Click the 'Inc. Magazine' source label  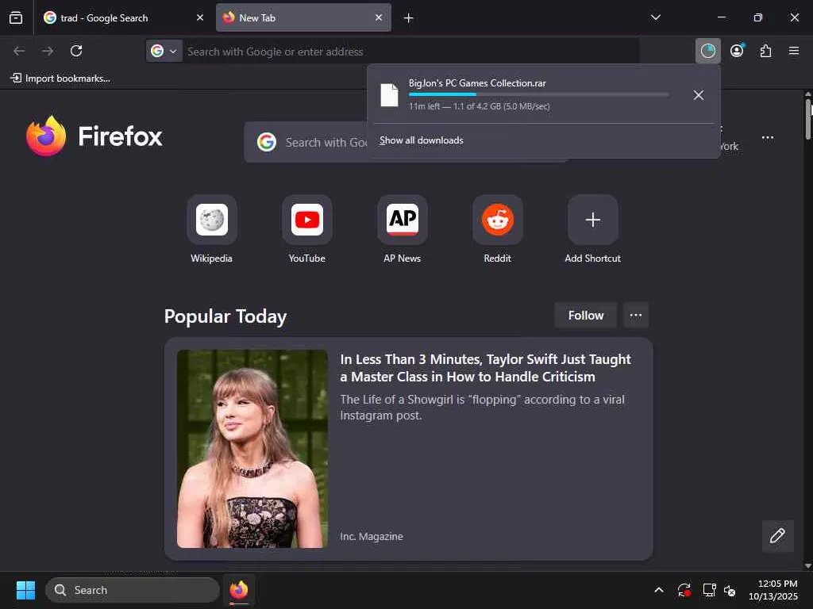(372, 537)
